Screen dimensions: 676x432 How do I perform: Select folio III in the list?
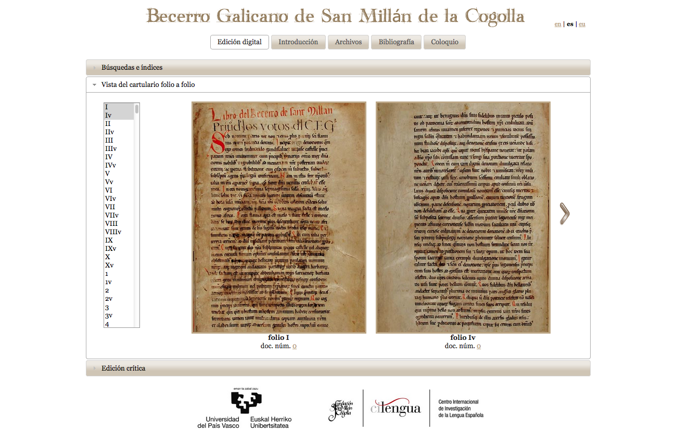(119, 141)
